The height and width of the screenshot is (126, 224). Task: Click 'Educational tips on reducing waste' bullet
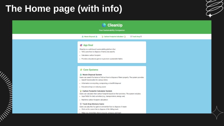click(x=94, y=87)
